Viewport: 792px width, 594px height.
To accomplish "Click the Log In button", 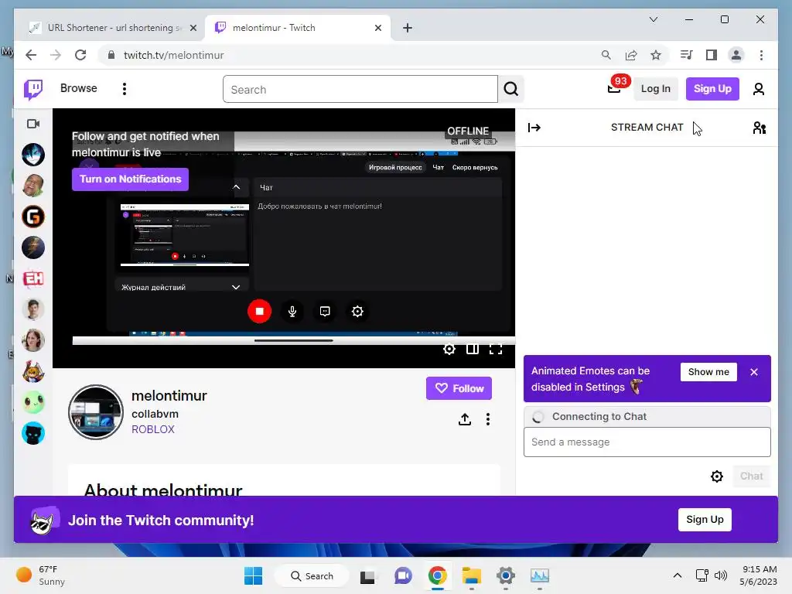I will pos(655,89).
